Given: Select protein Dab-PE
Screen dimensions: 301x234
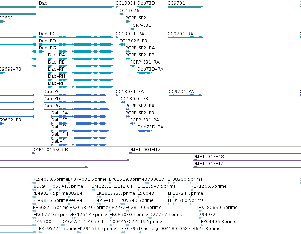Looking at the screenshot, I should click(79, 124).
